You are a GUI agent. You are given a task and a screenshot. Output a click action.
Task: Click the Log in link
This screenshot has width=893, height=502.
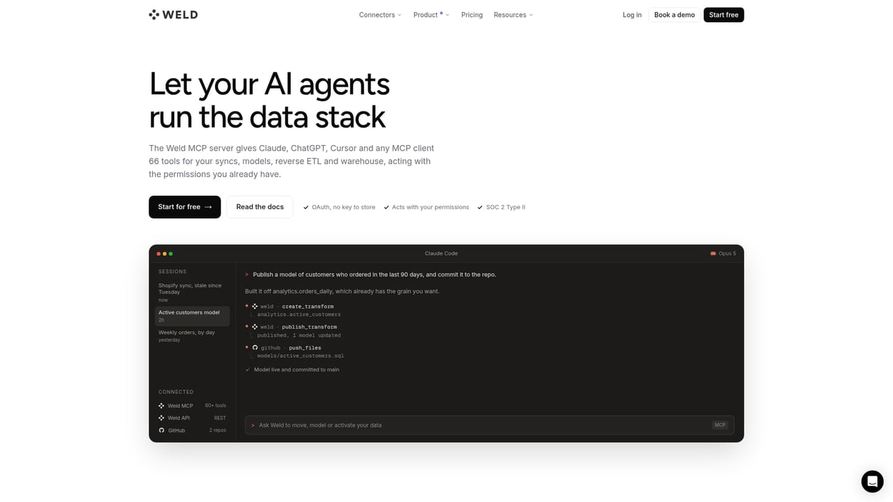pyautogui.click(x=632, y=15)
